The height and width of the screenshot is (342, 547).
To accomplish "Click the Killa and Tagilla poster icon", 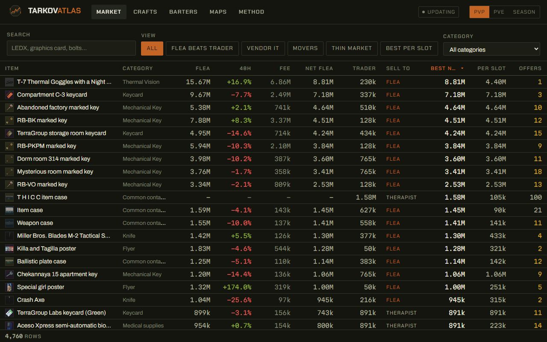I will click(9, 248).
